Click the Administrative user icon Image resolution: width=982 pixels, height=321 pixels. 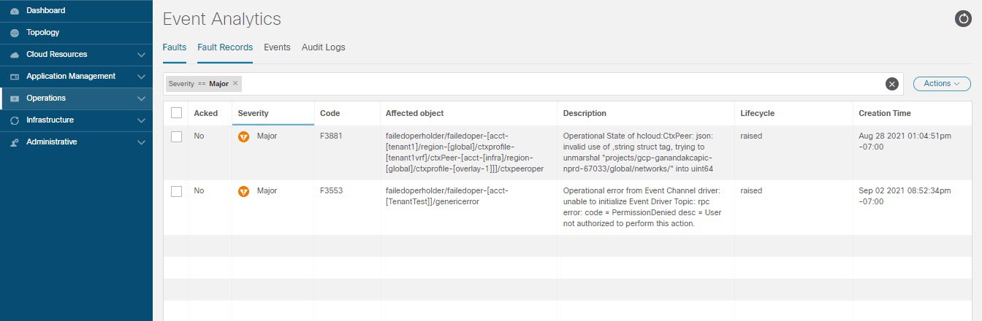pyautogui.click(x=15, y=142)
